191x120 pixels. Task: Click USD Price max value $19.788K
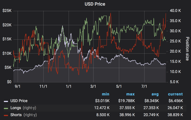point(127,101)
